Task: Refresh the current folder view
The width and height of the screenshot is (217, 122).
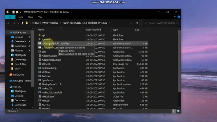Action: (x=137, y=23)
